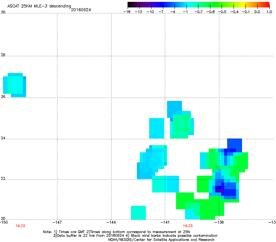Click the -7 colorbar tick label

coord(161,12)
